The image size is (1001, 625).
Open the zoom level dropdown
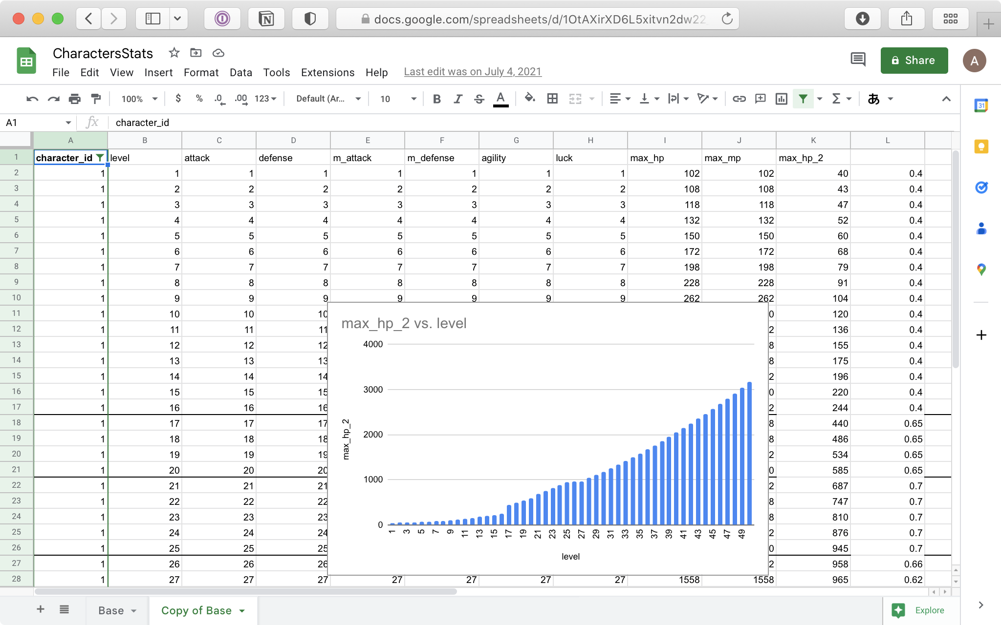coord(138,99)
